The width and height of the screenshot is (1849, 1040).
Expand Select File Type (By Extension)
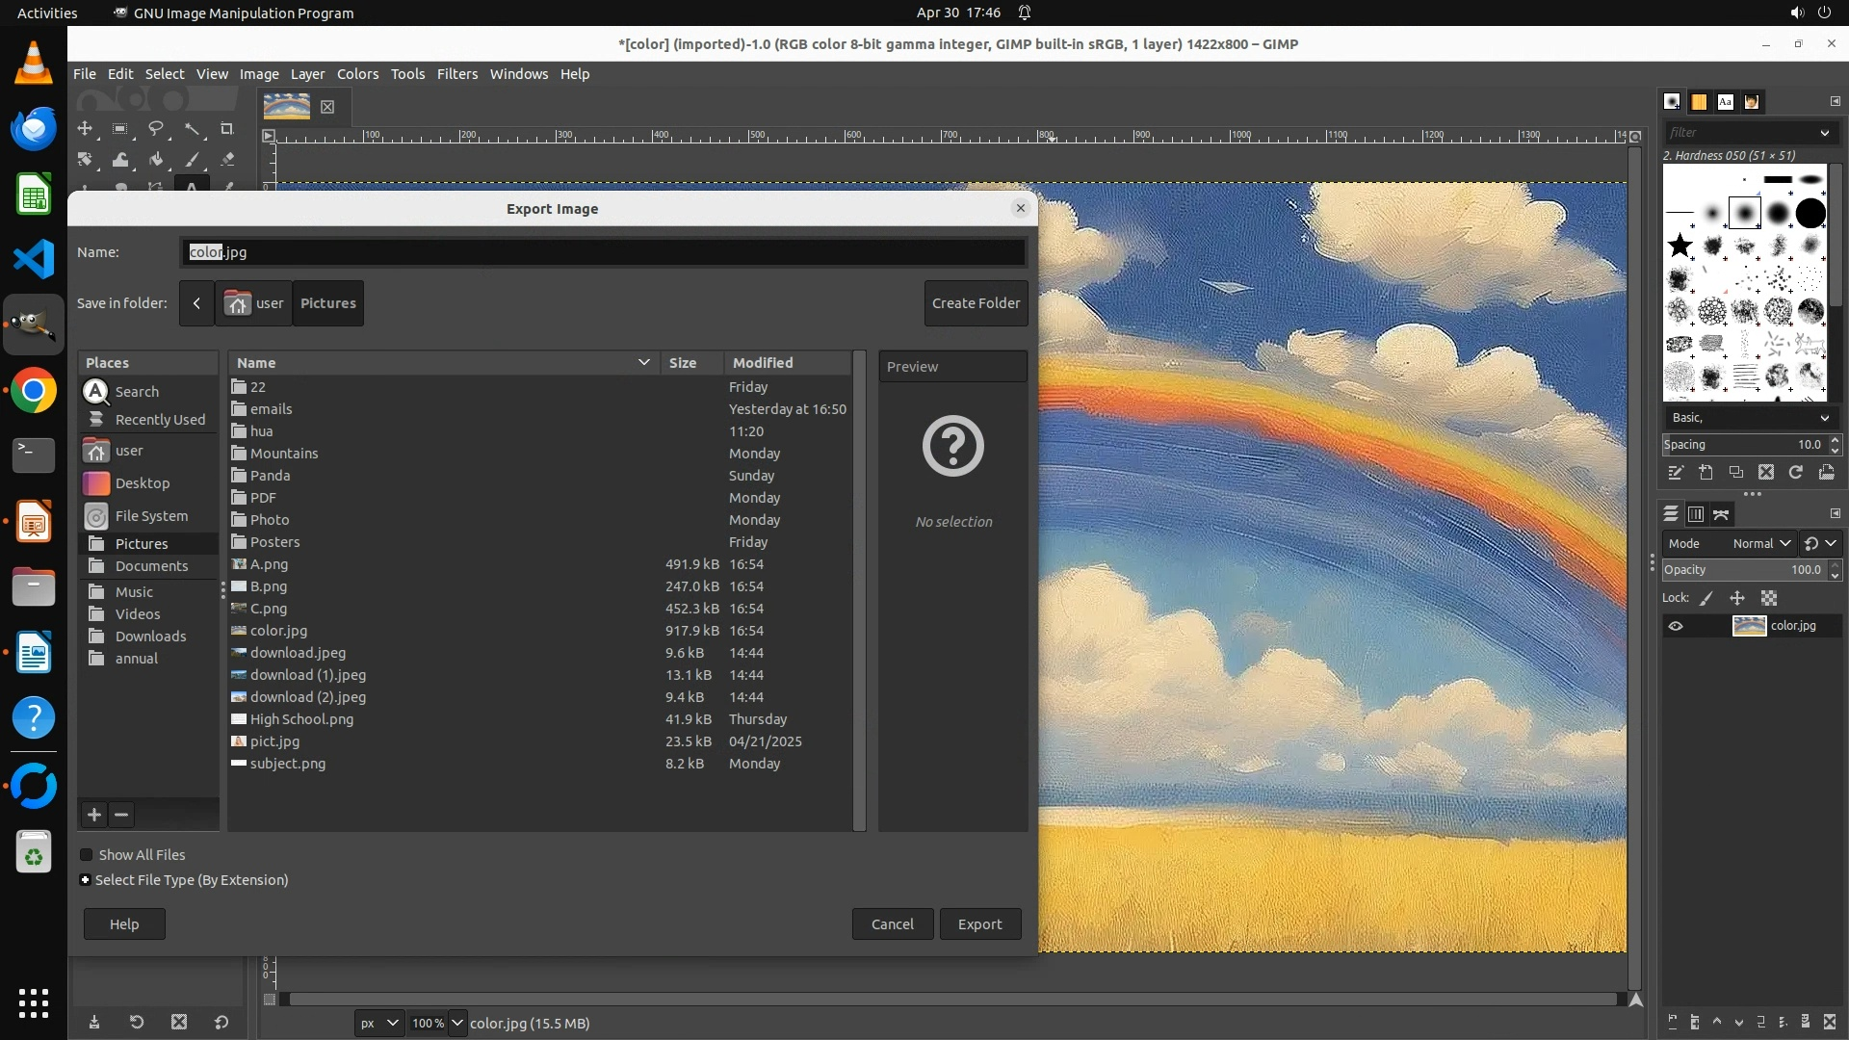86,880
